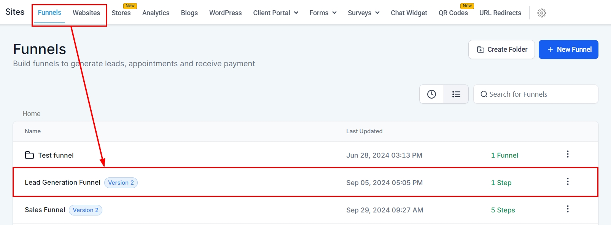Image resolution: width=611 pixels, height=225 pixels.
Task: Open the QR Codes tab
Action: point(453,13)
